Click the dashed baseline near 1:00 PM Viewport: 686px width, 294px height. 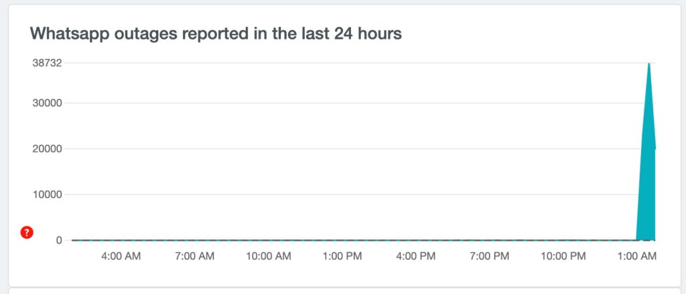coord(342,240)
